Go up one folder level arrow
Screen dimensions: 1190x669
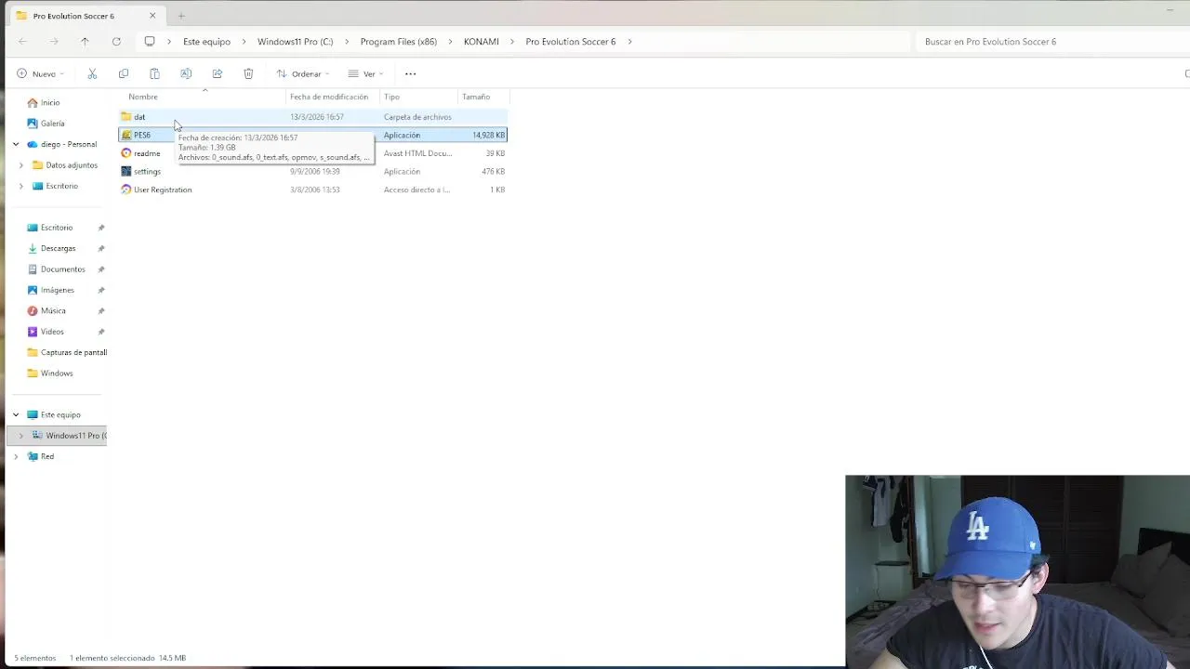(x=85, y=42)
